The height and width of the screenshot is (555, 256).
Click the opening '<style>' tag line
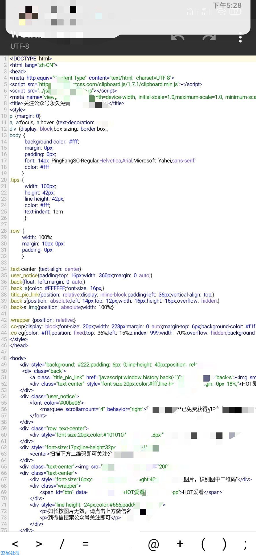click(18, 110)
